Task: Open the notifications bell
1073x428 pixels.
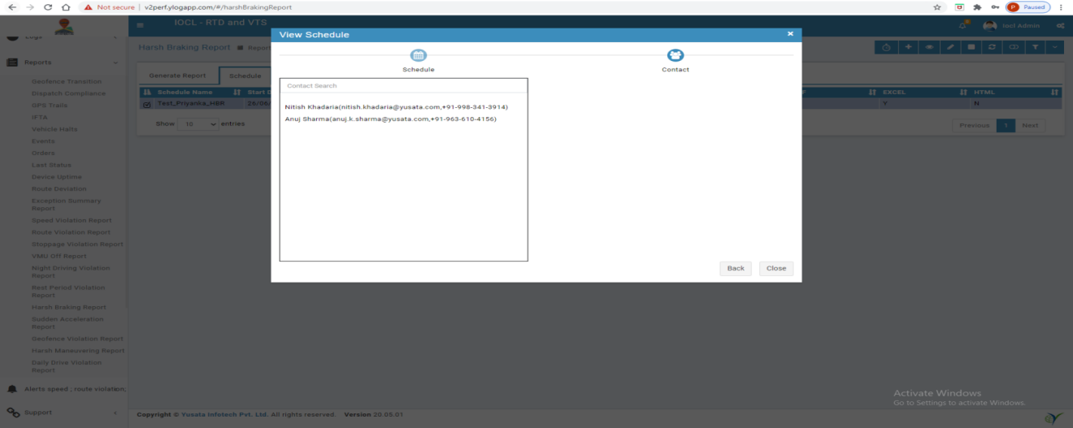Action: coord(964,25)
